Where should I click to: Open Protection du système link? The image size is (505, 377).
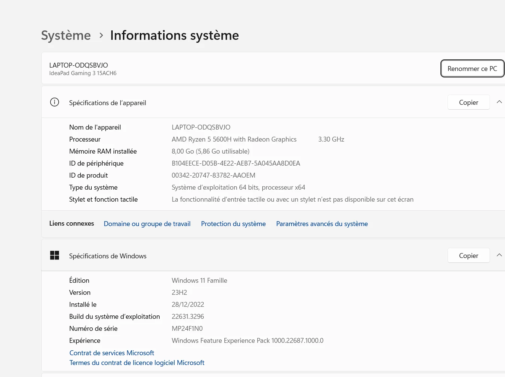pyautogui.click(x=233, y=224)
